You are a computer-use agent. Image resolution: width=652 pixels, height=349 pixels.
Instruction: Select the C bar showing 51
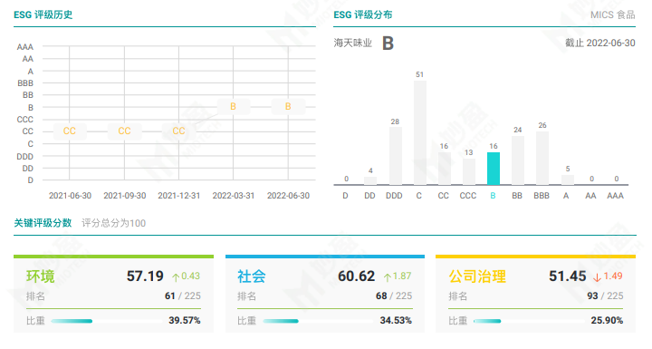pos(419,132)
